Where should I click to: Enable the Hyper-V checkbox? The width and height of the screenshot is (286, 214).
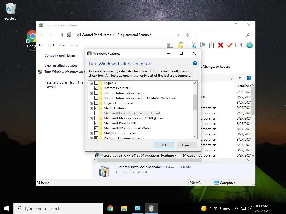(96, 83)
